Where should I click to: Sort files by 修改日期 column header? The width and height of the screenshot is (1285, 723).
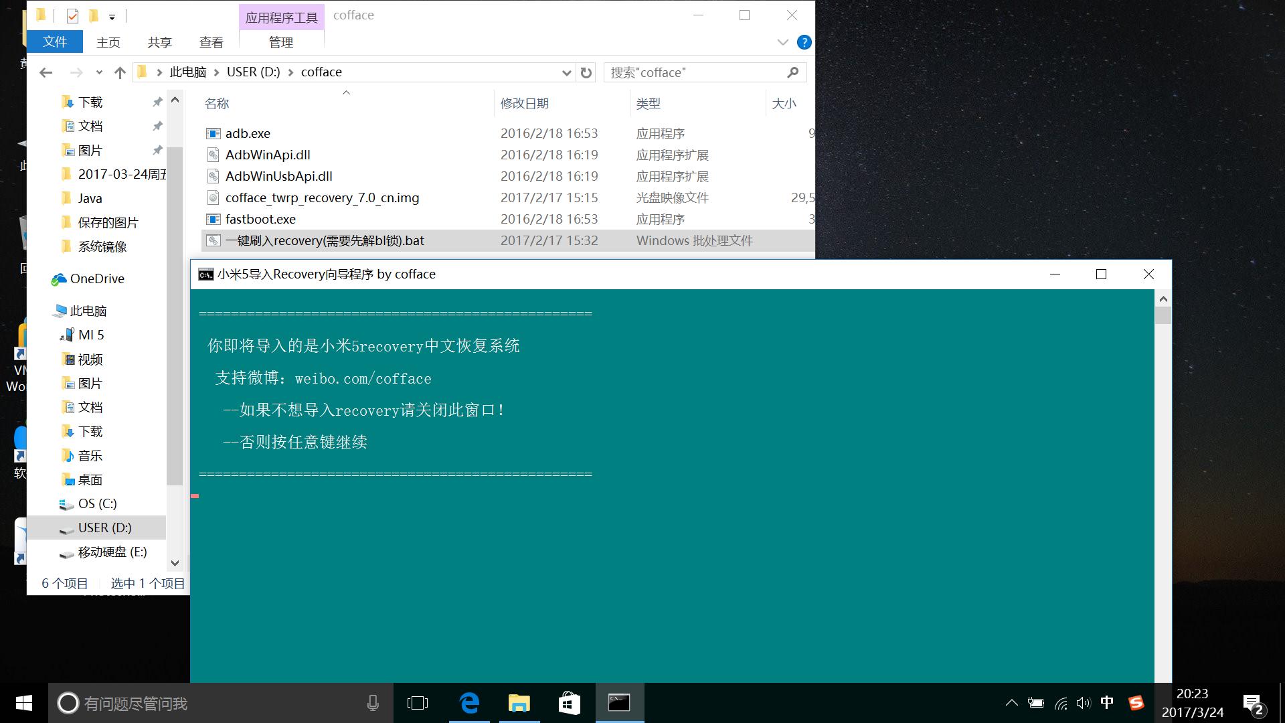525,103
